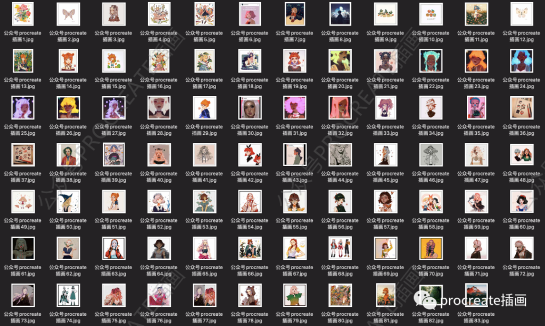The height and width of the screenshot is (326, 545).
Task: Select the 插画 26.jpg yellow-haired portrait
Action: [68, 108]
